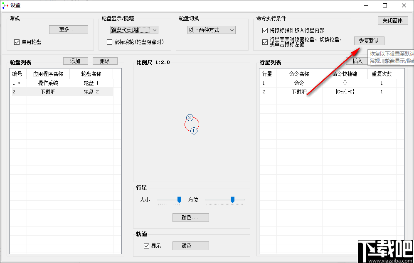Select planet circle 2 in the preview
The height and width of the screenshot is (263, 414).
tap(190, 117)
